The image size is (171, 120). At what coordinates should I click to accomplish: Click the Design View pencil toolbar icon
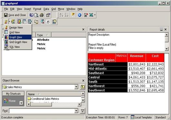pyautogui.click(x=6, y=22)
